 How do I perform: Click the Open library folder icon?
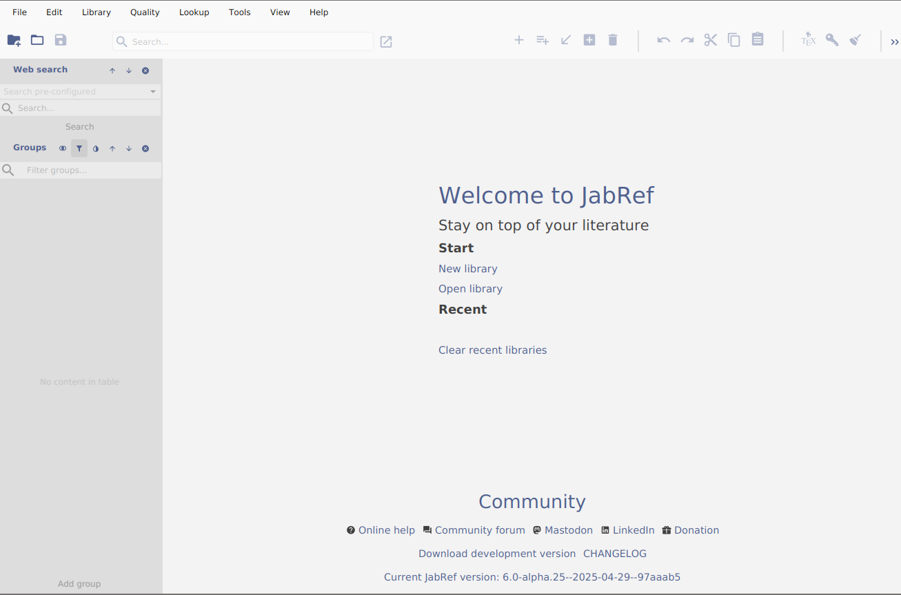pyautogui.click(x=37, y=40)
